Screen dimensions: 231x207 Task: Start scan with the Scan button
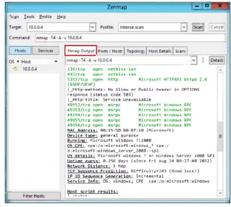(198, 27)
